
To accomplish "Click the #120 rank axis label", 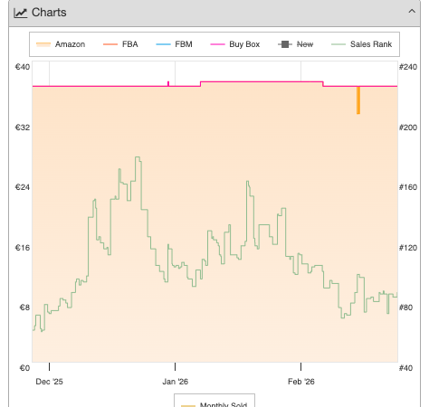I will tap(408, 248).
